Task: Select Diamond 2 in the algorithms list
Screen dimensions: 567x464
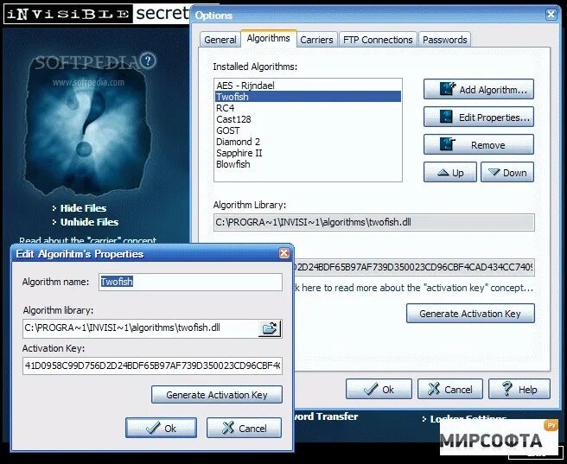Action: click(308, 142)
